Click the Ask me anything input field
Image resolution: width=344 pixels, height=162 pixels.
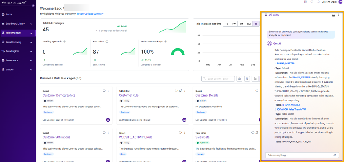coord(298,155)
